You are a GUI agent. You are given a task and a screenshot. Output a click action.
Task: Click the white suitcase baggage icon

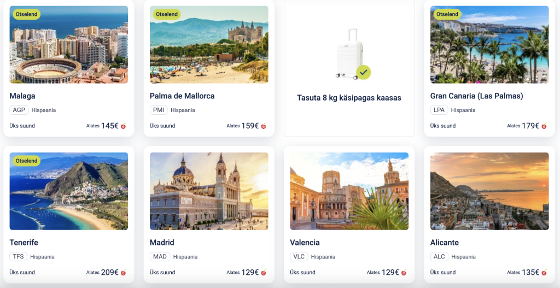coord(349,54)
